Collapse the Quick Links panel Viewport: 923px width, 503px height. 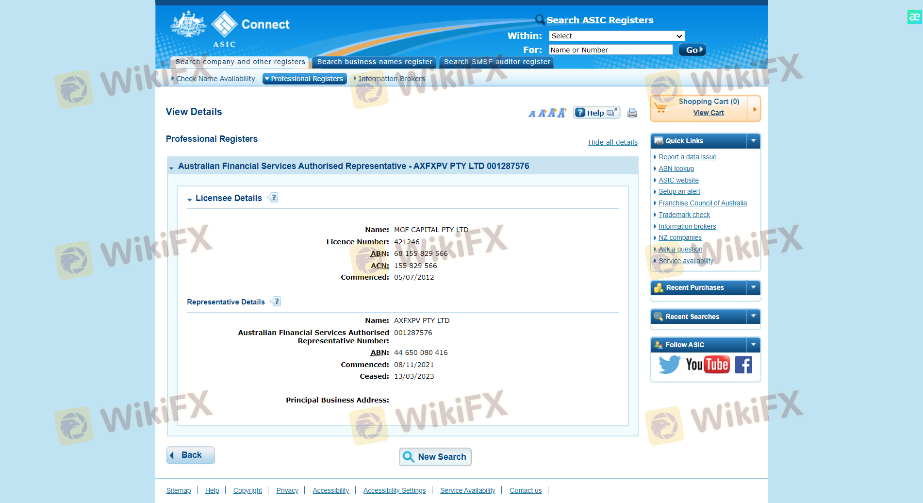753,141
